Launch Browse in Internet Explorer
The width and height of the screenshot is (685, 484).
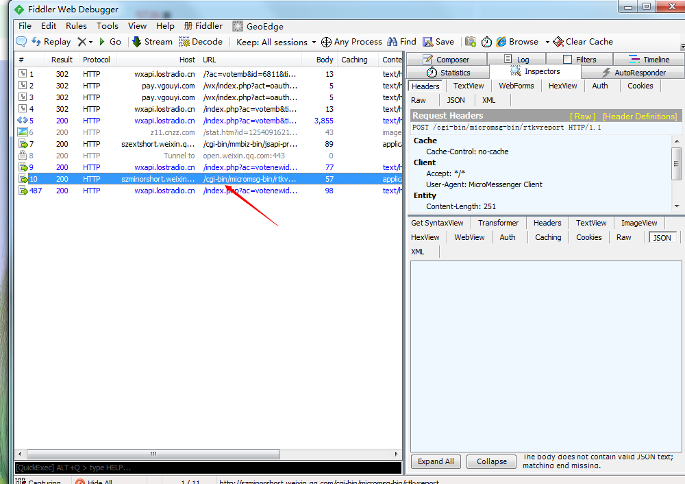pos(517,42)
